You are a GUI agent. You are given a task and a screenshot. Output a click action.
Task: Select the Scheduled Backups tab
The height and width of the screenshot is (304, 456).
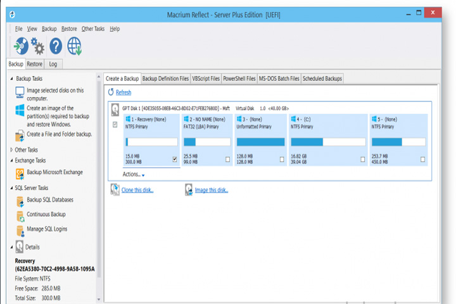(322, 79)
